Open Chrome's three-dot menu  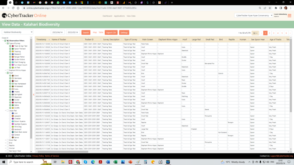[291, 8]
